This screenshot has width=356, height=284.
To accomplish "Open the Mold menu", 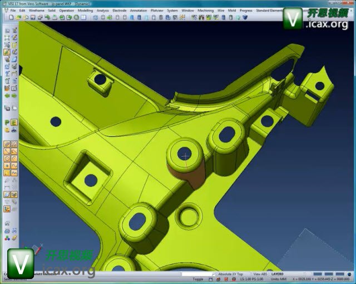I will [232, 11].
